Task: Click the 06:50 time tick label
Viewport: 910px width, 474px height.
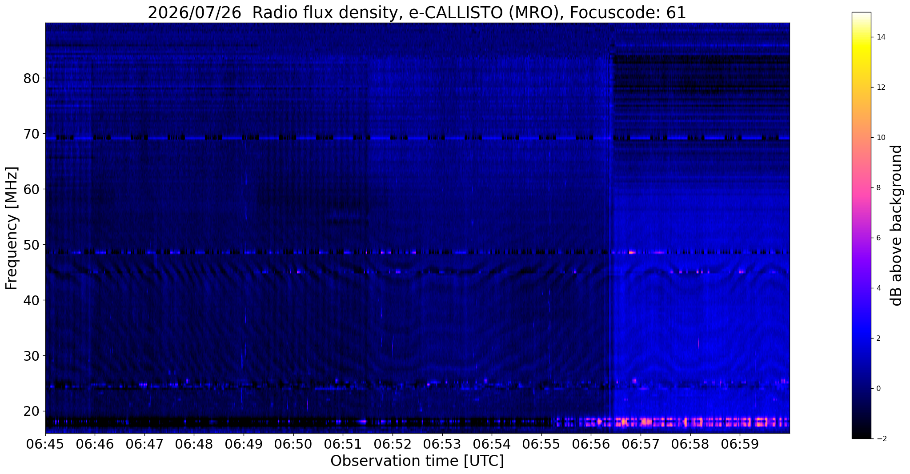Action: coord(293,444)
